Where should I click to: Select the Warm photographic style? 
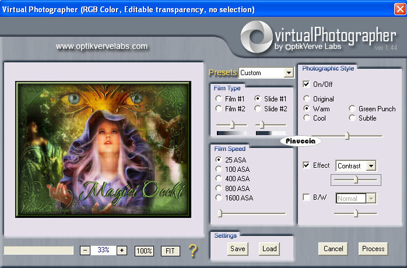[x=307, y=108]
